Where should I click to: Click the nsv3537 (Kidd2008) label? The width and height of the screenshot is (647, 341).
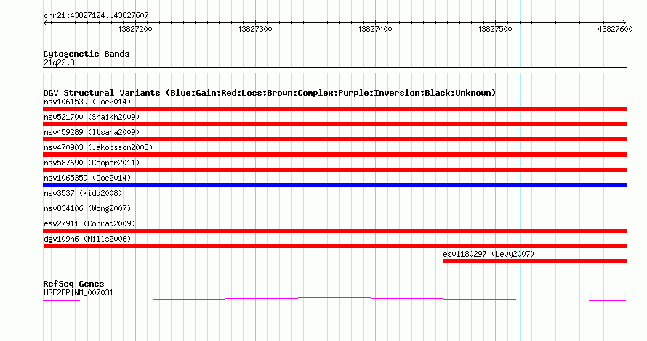pos(83,193)
